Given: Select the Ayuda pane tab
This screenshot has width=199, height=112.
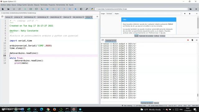Looking at the screenshot, I should (137, 36).
